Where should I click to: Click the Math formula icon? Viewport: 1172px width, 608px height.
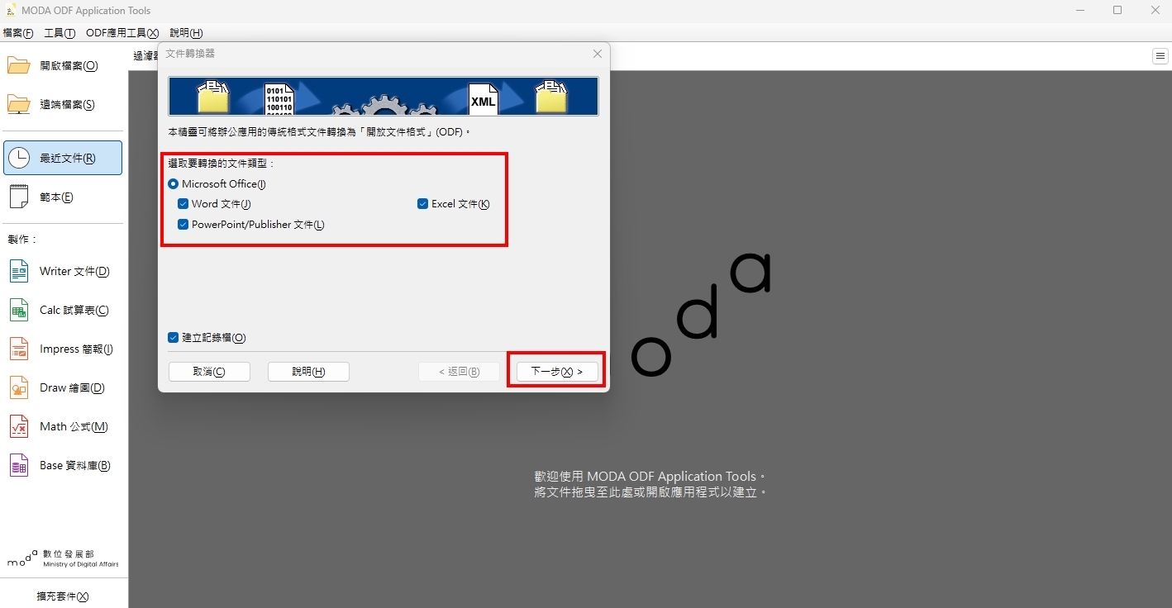19,426
